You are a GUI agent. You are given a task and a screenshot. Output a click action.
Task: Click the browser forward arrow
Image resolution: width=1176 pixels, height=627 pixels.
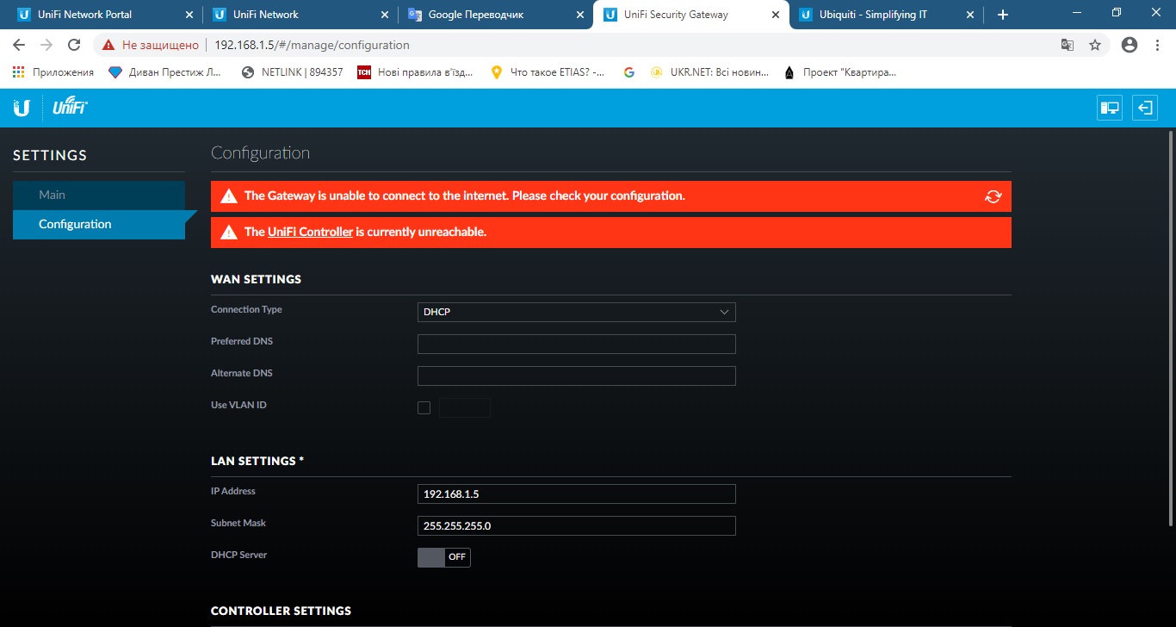click(46, 45)
